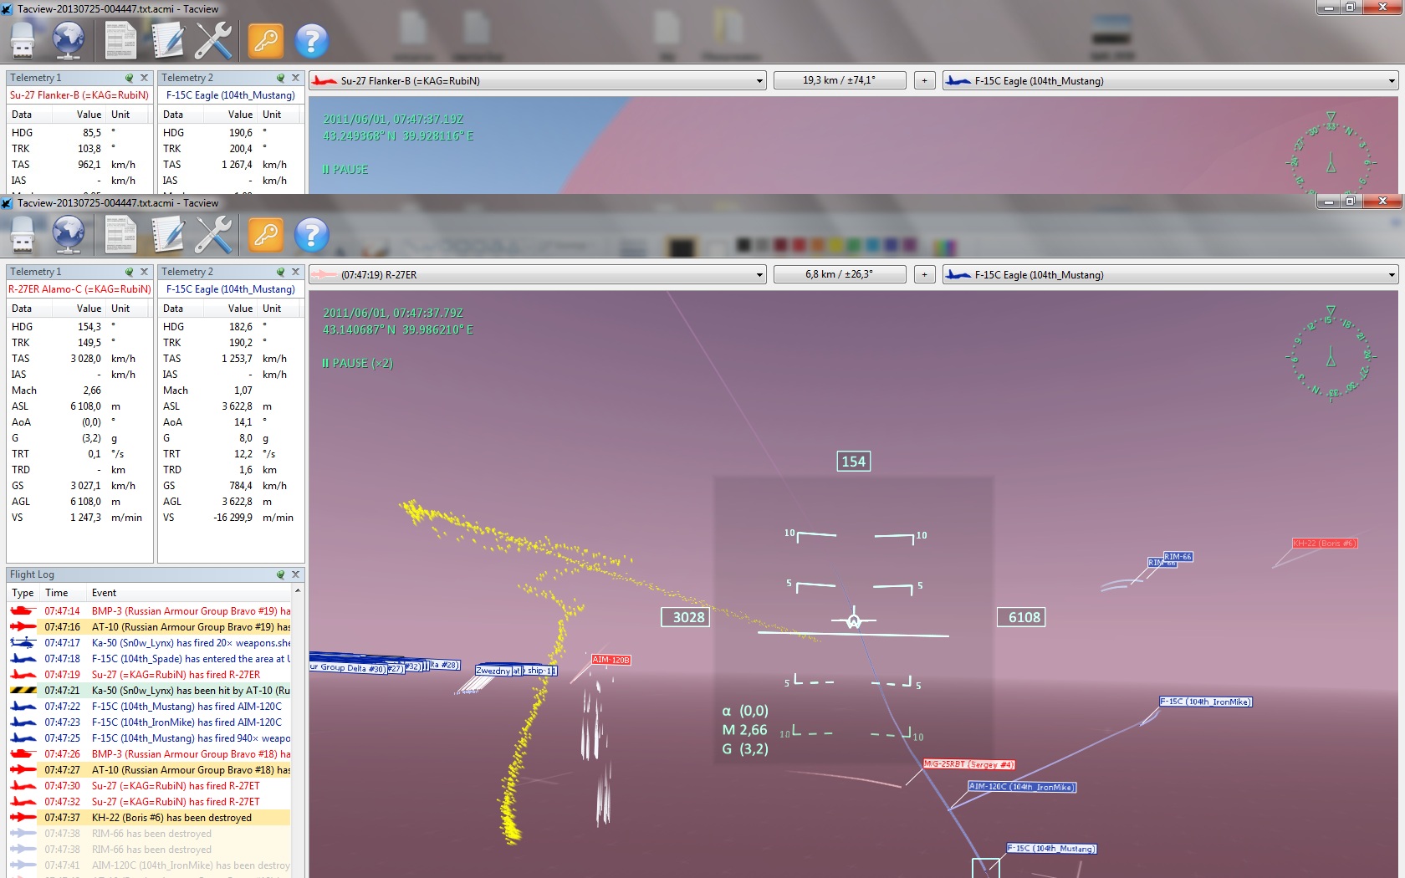Open the (07:47:19) R-27ER object dropdown
Viewport: 1405px width, 878px height.
(538, 274)
